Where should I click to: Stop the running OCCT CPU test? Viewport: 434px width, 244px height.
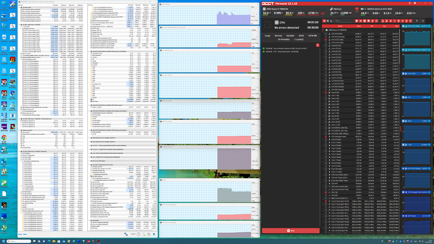click(x=291, y=231)
